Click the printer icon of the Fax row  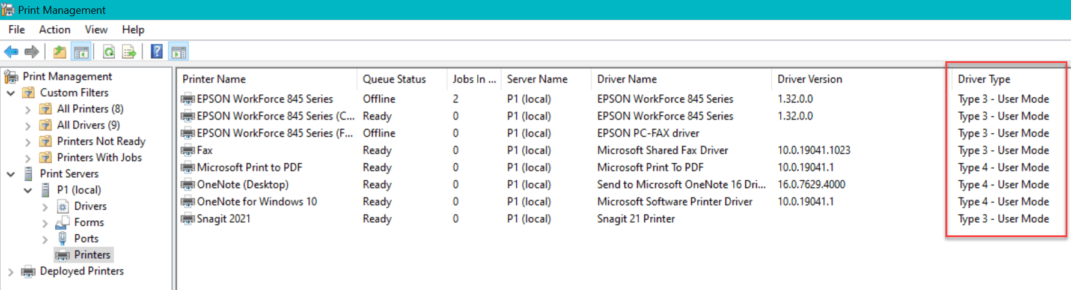pyautogui.click(x=188, y=151)
